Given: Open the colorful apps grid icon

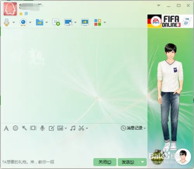Looking at the screenshot, I should [98, 23].
